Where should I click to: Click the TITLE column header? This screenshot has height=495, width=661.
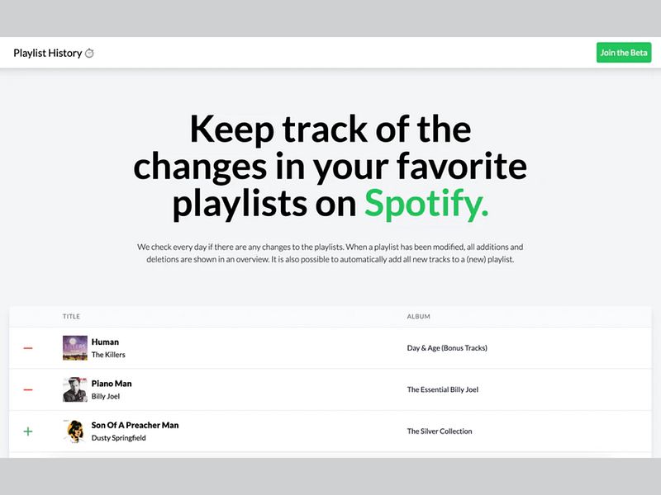71,316
